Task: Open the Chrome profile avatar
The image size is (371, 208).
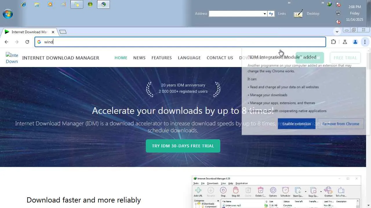Action: (355, 42)
